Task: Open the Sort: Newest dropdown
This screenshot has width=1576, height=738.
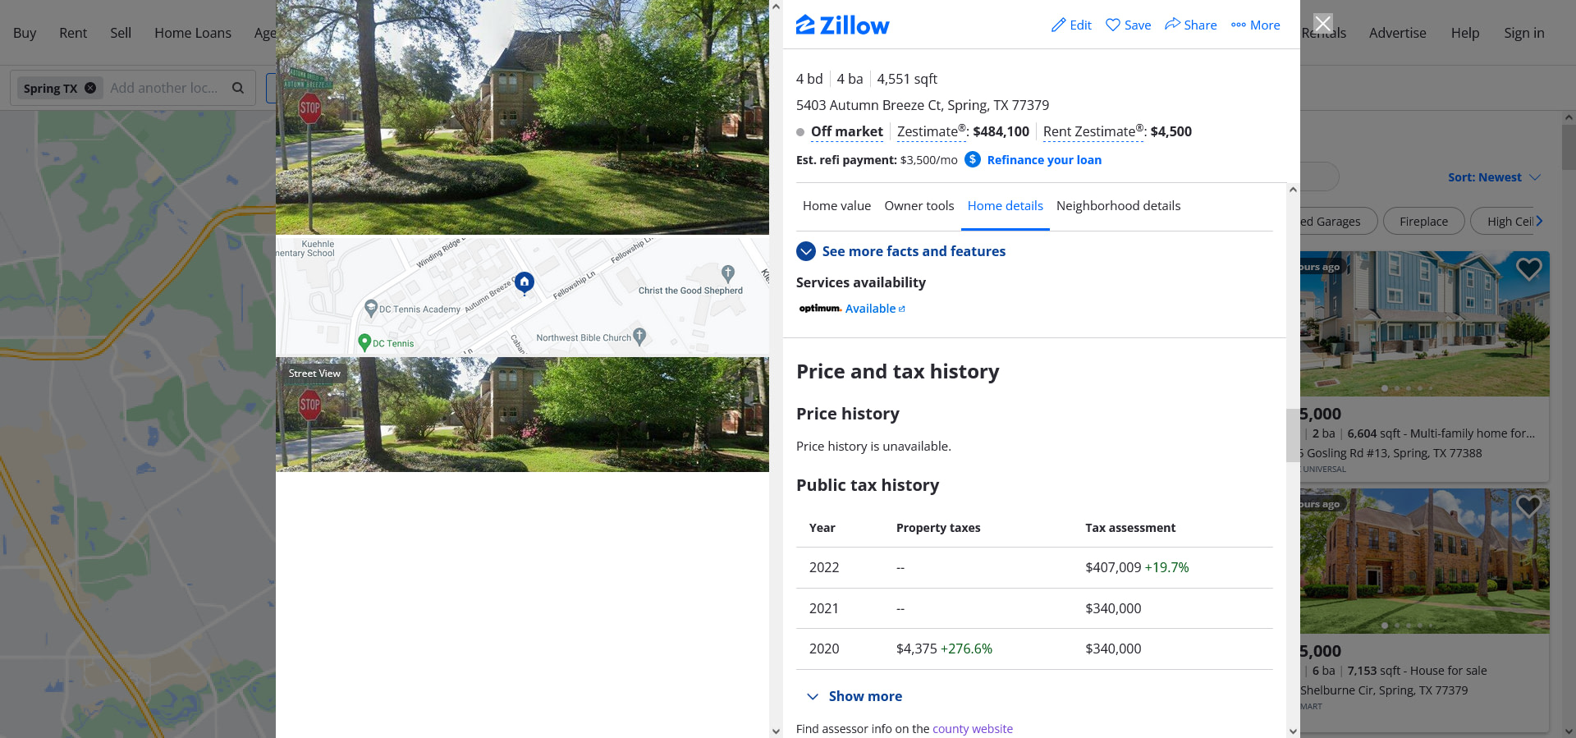Action: point(1494,177)
